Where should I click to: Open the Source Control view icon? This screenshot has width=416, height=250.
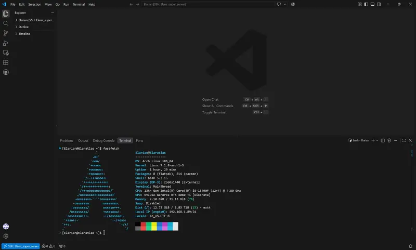coord(6,33)
